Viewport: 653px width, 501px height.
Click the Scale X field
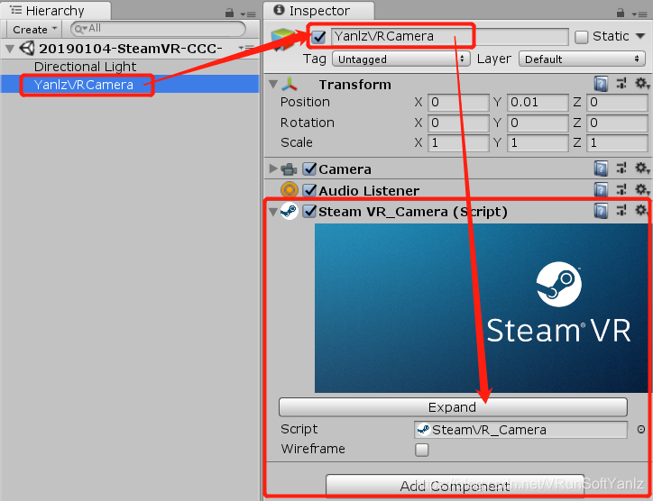[x=458, y=143]
